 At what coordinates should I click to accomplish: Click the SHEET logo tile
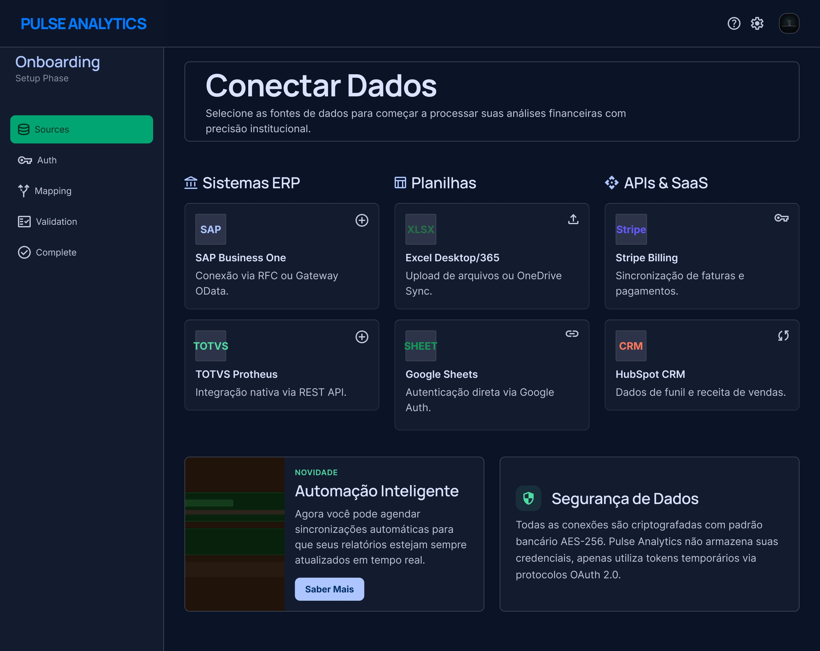tap(421, 346)
